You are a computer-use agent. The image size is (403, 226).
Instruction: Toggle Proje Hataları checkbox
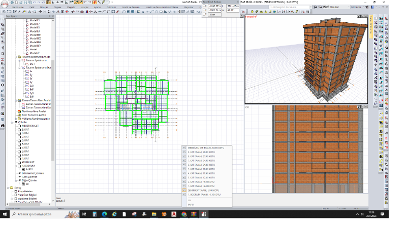(16, 192)
